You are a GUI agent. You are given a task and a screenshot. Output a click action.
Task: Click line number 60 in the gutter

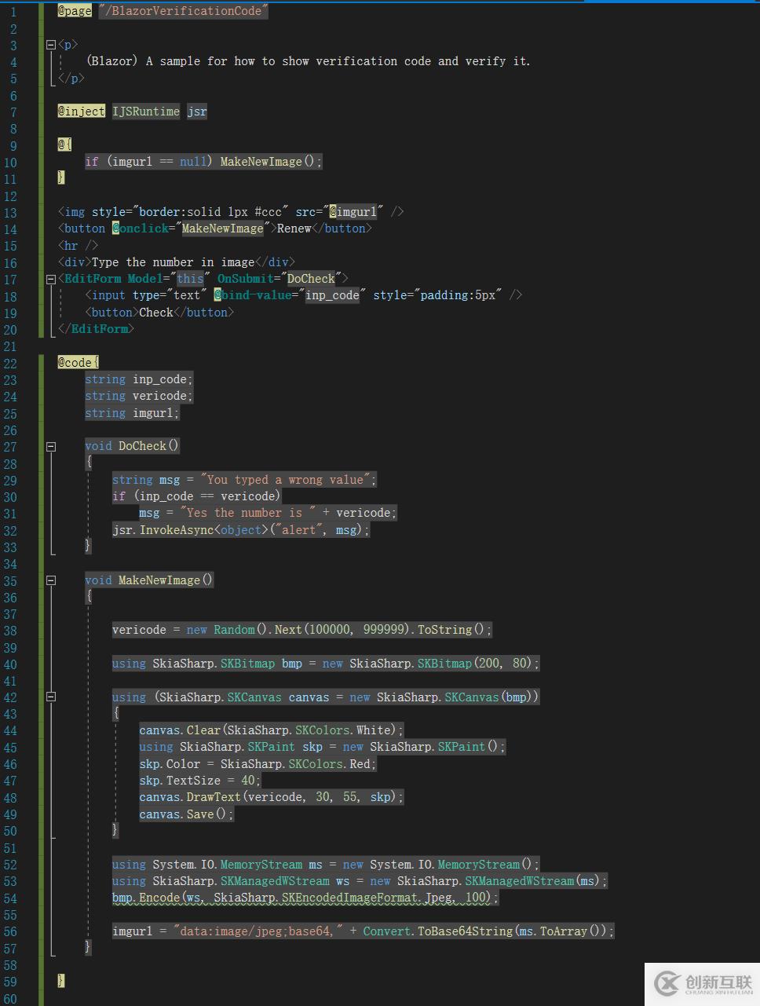click(10, 998)
